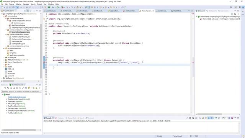
Task: Open the Source menu
Action: [x=11, y=4]
